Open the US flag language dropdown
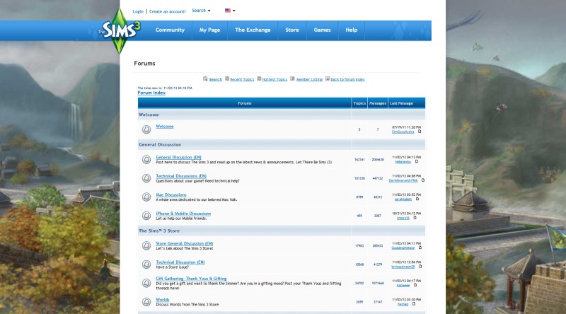 [x=230, y=11]
